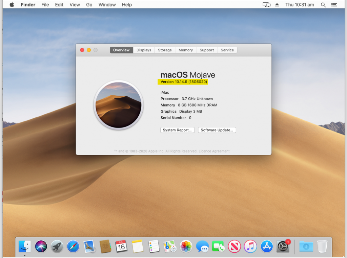This screenshot has width=347, height=258.
Task: Open Contacts book icon in Dock
Action: 105,246
